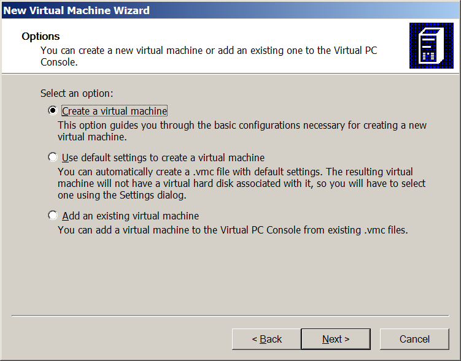Viewport: 461px width, 361px height.
Task: Click the bold Options heading
Action: click(x=41, y=37)
